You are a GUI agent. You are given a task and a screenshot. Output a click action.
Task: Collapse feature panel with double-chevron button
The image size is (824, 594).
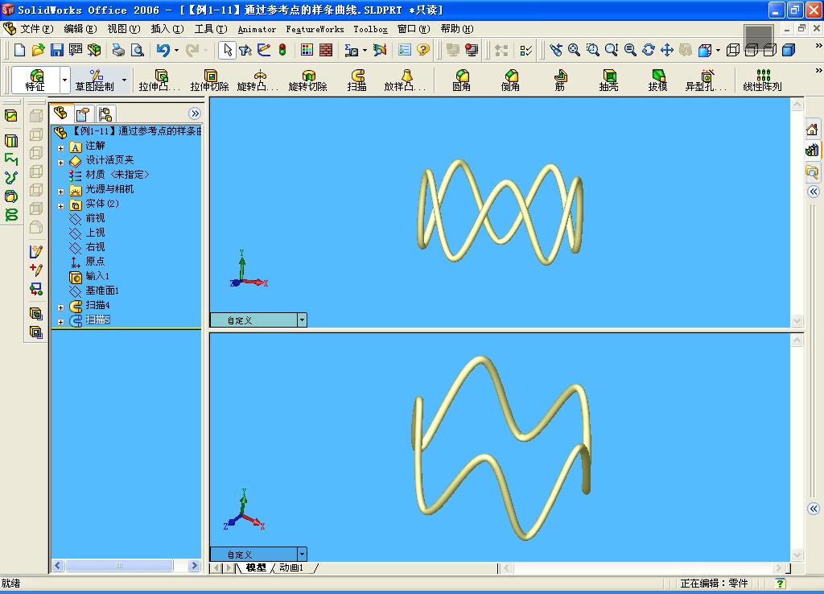195,113
